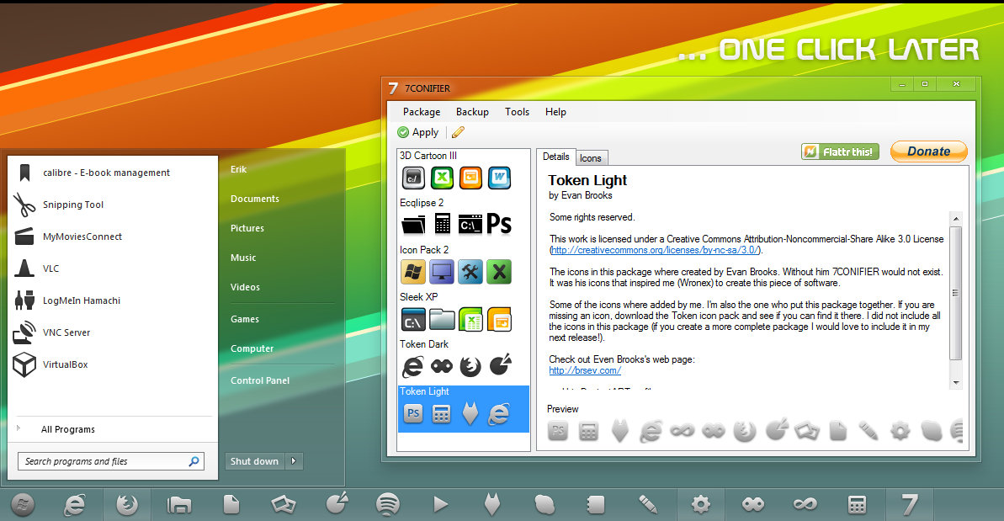Image resolution: width=1004 pixels, height=521 pixels.
Task: Click the preview strip Internet Explorer icon
Action: click(x=650, y=432)
